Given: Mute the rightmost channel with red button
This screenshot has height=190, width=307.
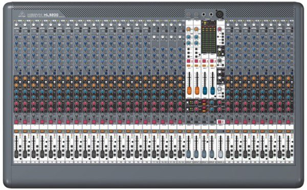Looking at the screenshot, I should (x=288, y=122).
